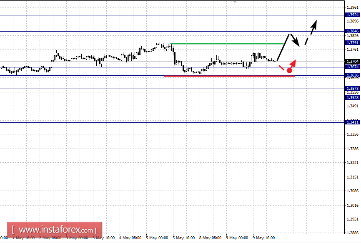Select the 1.3761 price axis value
The image size is (361, 243).
(x=353, y=50)
